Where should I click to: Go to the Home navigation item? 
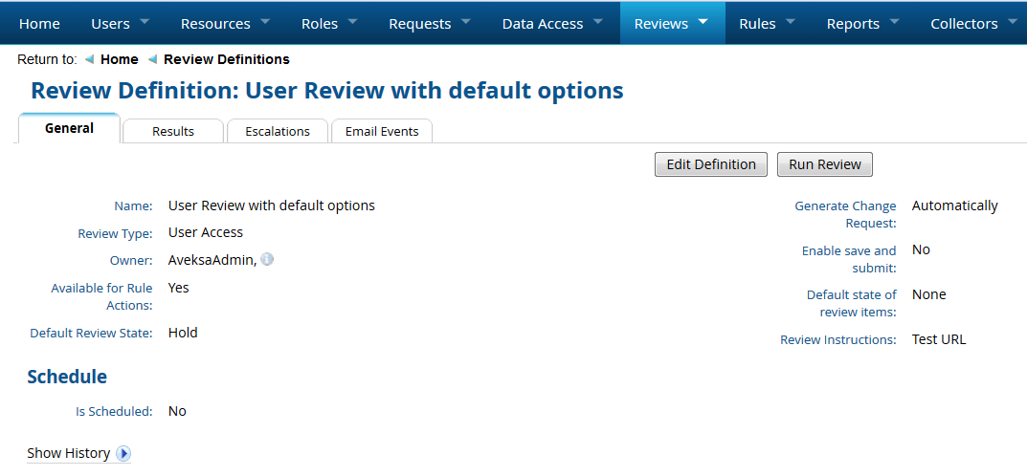(39, 23)
